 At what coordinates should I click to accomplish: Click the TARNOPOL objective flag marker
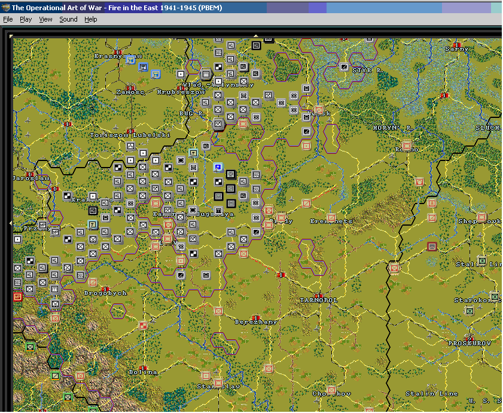tap(319, 296)
